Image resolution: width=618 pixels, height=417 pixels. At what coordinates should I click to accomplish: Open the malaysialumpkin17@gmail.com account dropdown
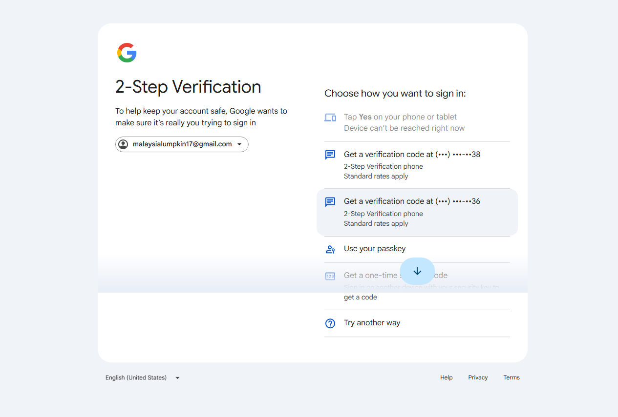click(182, 144)
